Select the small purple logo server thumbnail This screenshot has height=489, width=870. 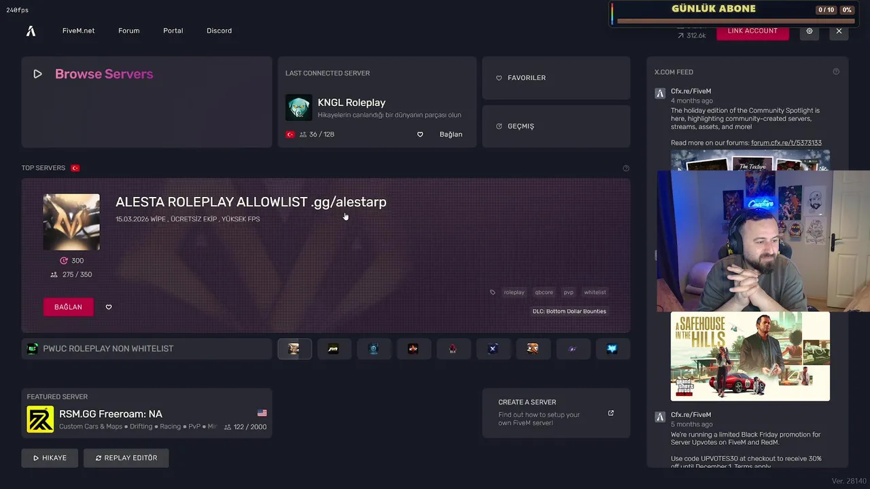tap(572, 349)
